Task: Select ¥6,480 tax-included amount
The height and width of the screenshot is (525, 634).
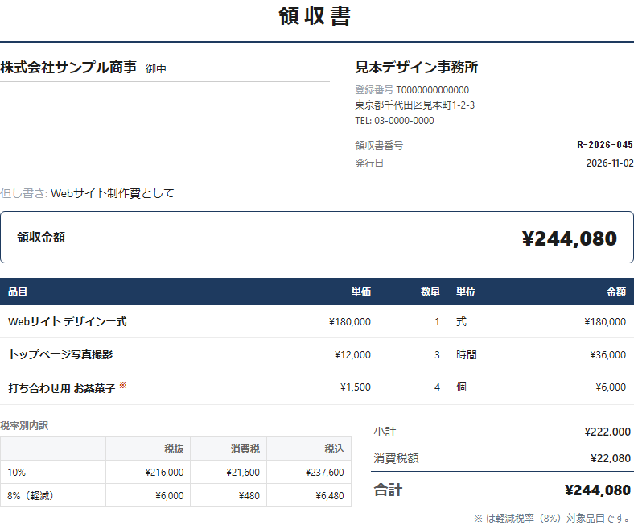Action: (330, 496)
